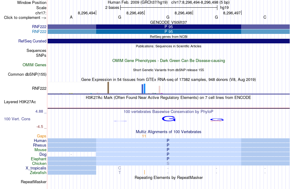Click the -4.5 PhyloP scale value
290x189 pixels.
click(40, 127)
